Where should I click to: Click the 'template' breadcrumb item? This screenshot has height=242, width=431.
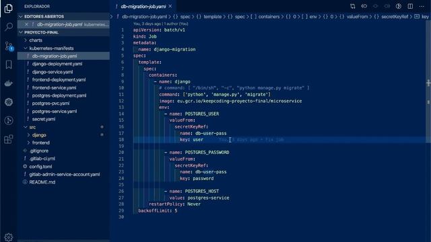coord(213,17)
